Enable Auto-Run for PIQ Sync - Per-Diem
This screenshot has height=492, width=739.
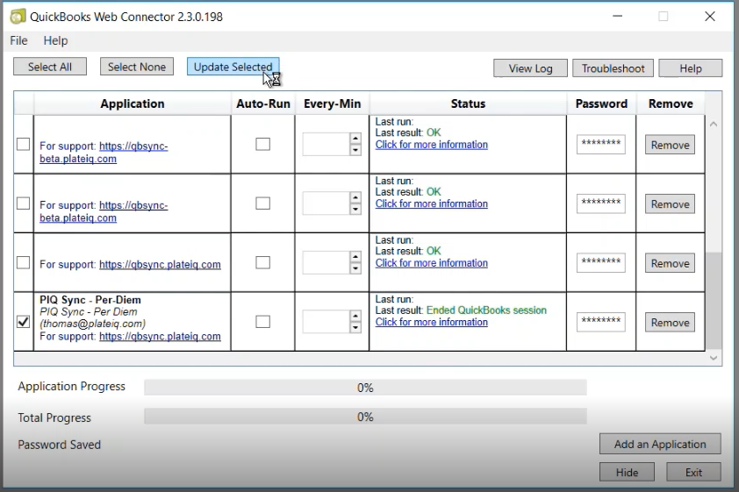tap(263, 322)
